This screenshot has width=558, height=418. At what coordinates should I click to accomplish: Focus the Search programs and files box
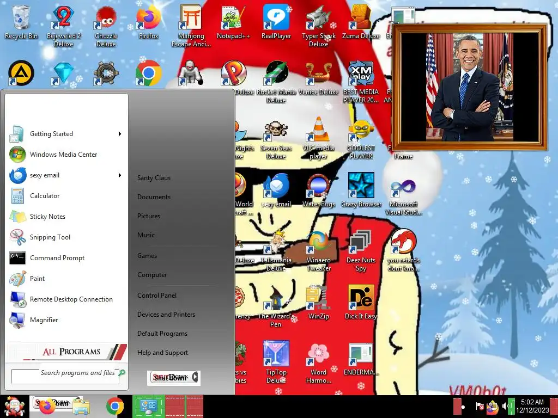[x=65, y=377]
